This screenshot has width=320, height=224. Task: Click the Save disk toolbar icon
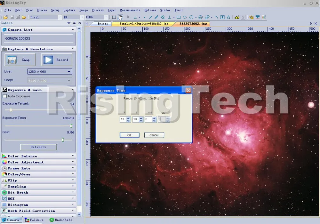12,17
